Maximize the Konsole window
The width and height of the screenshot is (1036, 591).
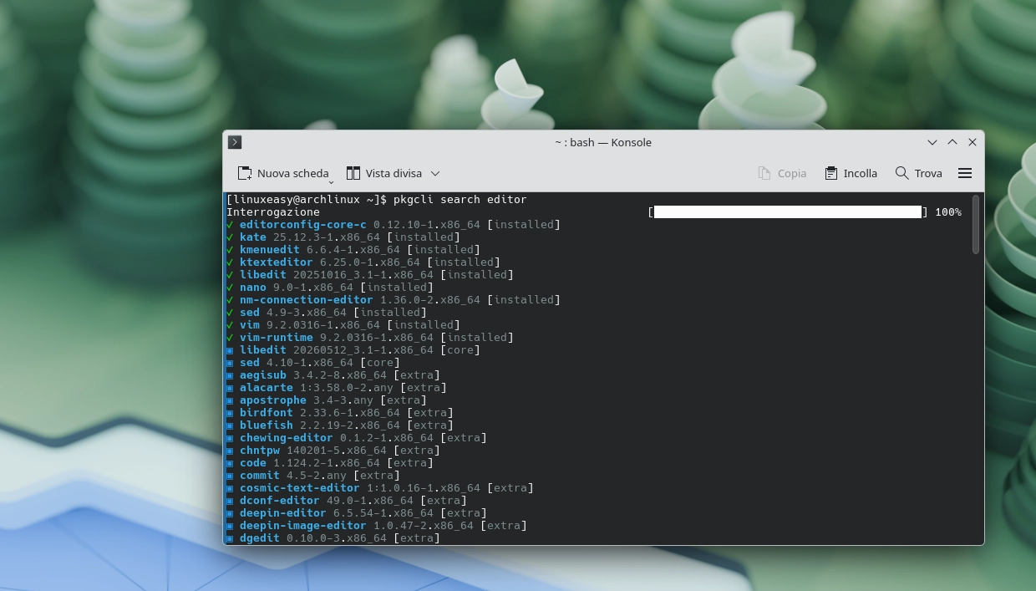952,142
